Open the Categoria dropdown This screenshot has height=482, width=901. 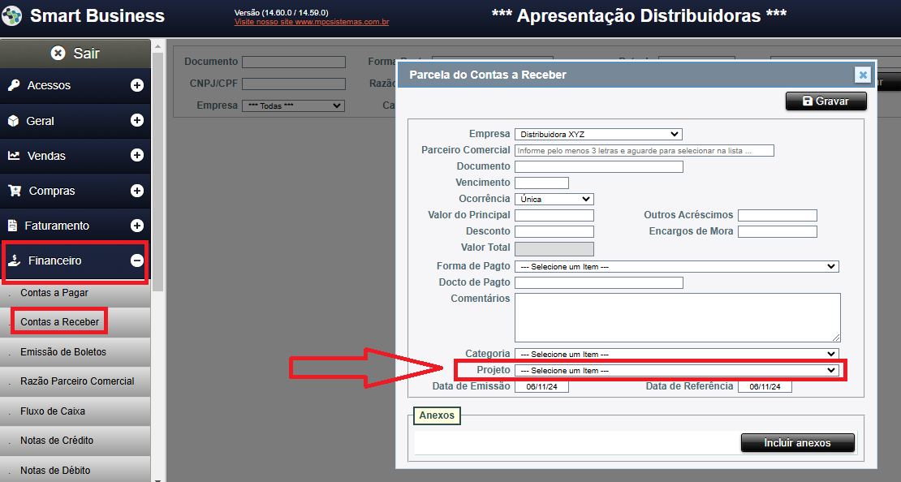pos(676,354)
